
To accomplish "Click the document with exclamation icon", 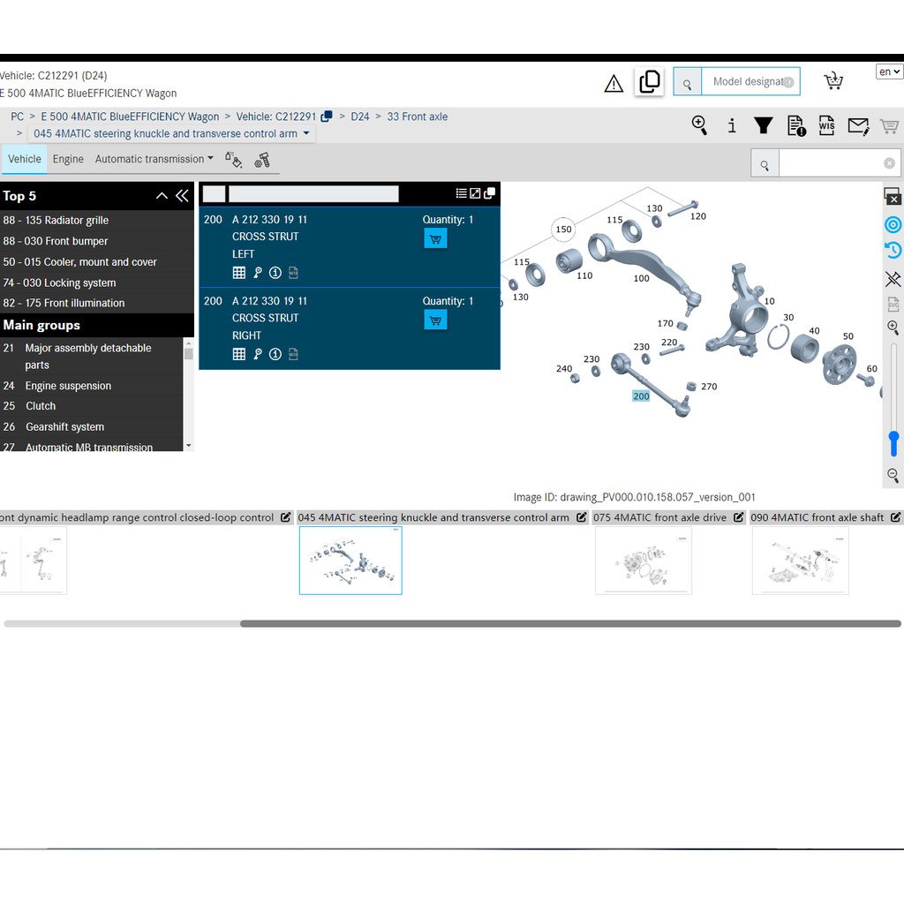I will pyautogui.click(x=796, y=125).
